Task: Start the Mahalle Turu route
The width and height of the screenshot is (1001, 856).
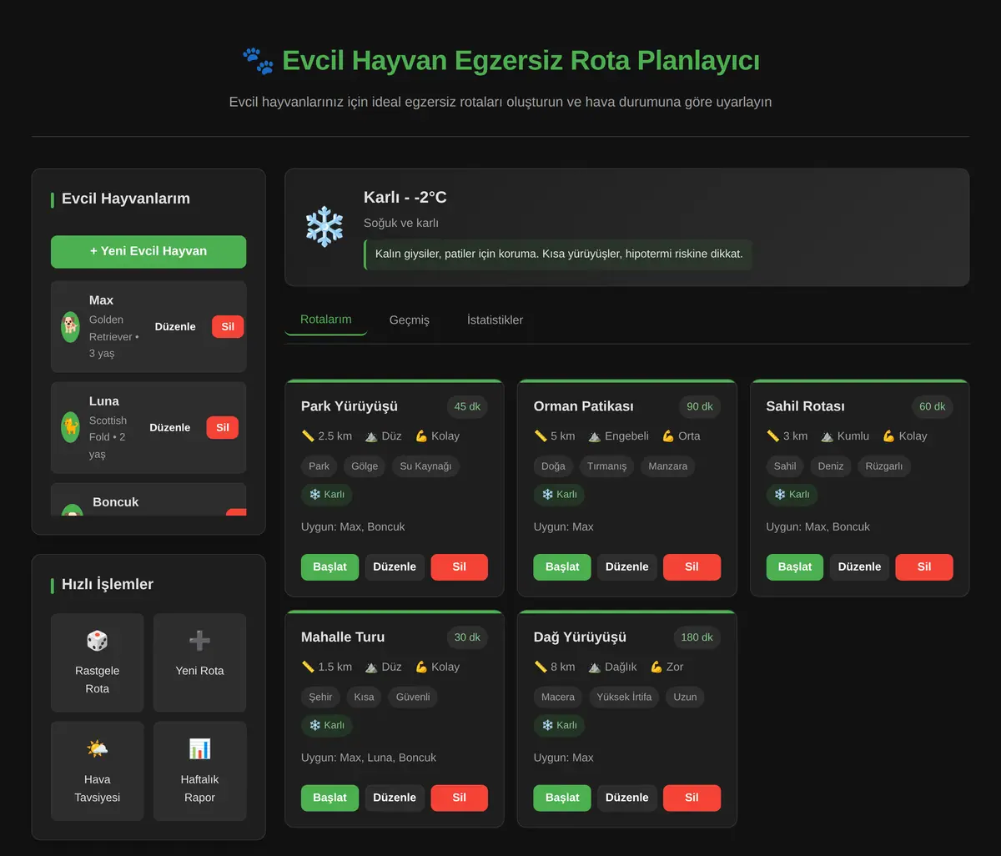Action: click(x=329, y=798)
